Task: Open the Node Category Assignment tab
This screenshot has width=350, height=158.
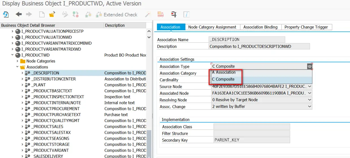Action: [212, 27]
